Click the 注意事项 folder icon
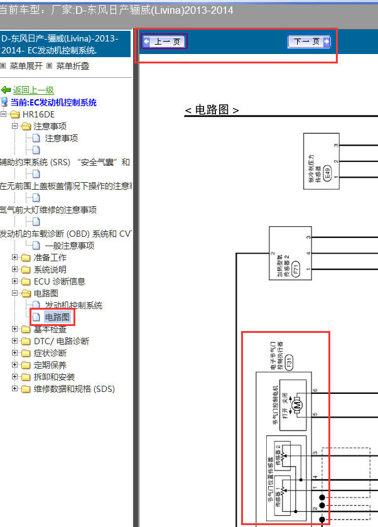Screen dimensions: 378x527 pyautogui.click(x=26, y=126)
